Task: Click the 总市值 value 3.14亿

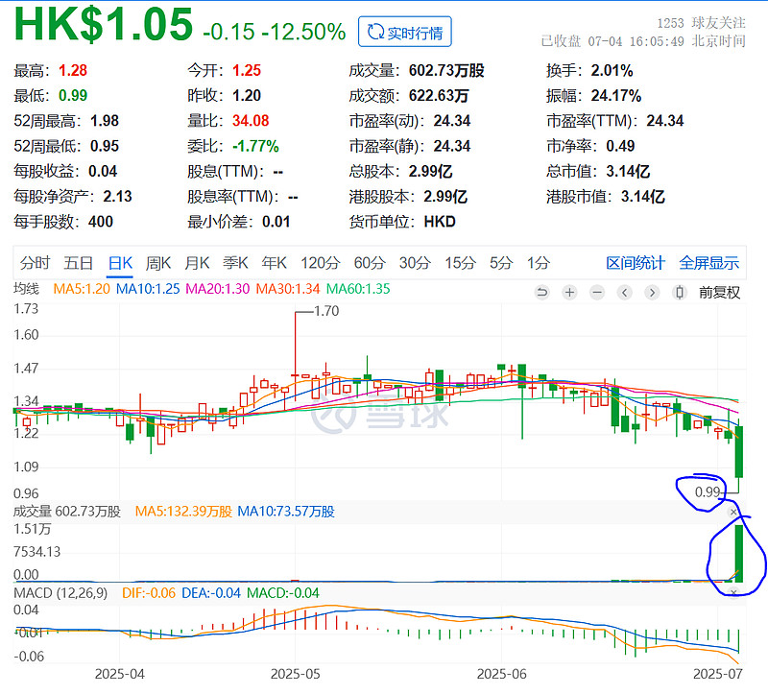Action: pyautogui.click(x=628, y=172)
